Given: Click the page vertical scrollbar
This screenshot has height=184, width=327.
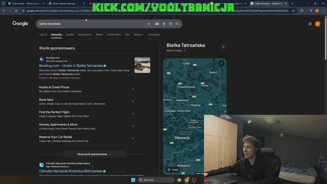Looking at the screenshot, I should click(x=325, y=38).
